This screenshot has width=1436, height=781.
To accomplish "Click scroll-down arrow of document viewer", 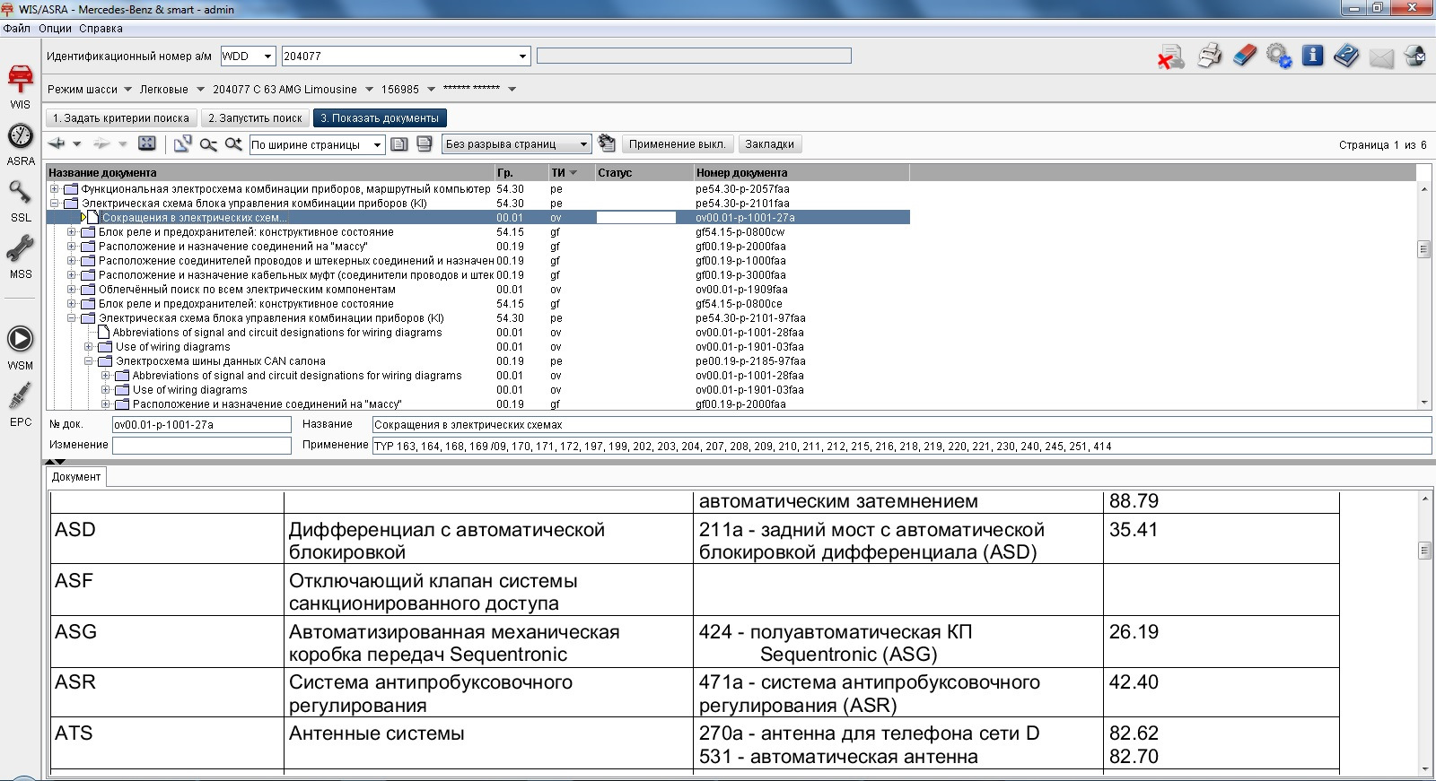I will [1424, 768].
